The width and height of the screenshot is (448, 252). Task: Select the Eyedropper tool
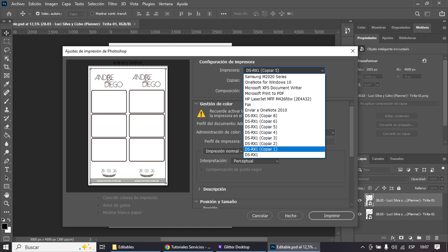tap(6, 84)
